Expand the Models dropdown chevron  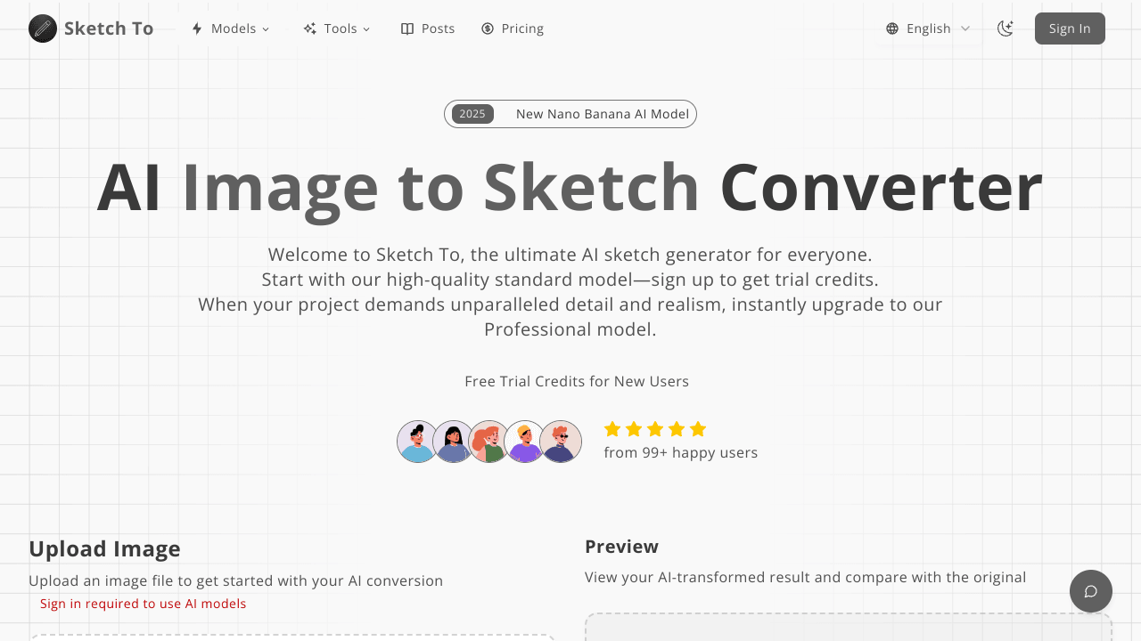pos(266,29)
